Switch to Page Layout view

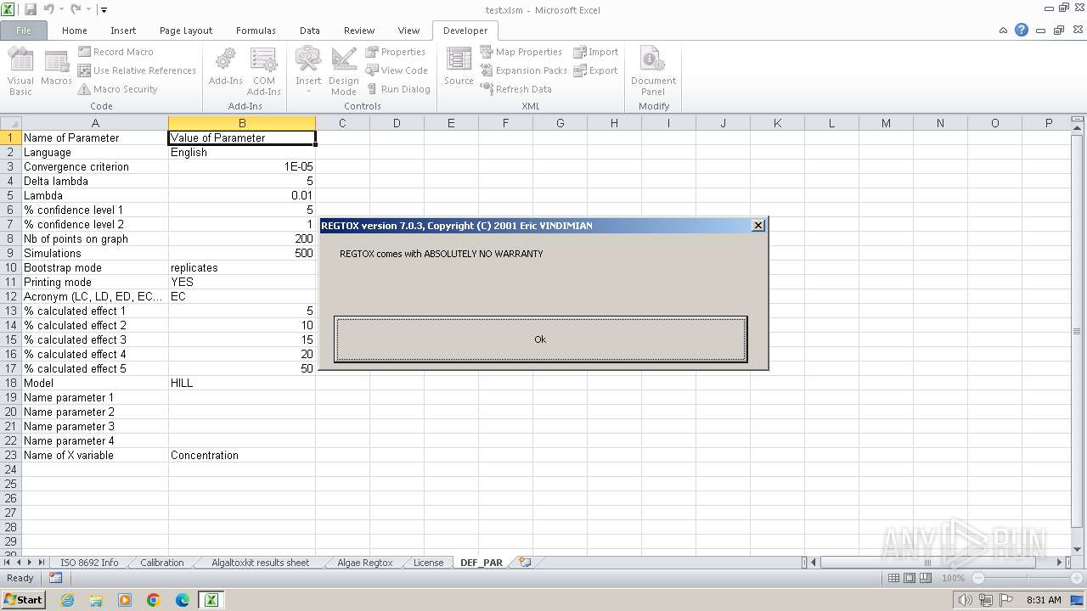click(x=910, y=578)
